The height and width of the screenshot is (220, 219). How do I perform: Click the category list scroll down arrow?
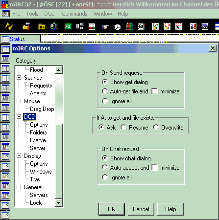click(58, 203)
